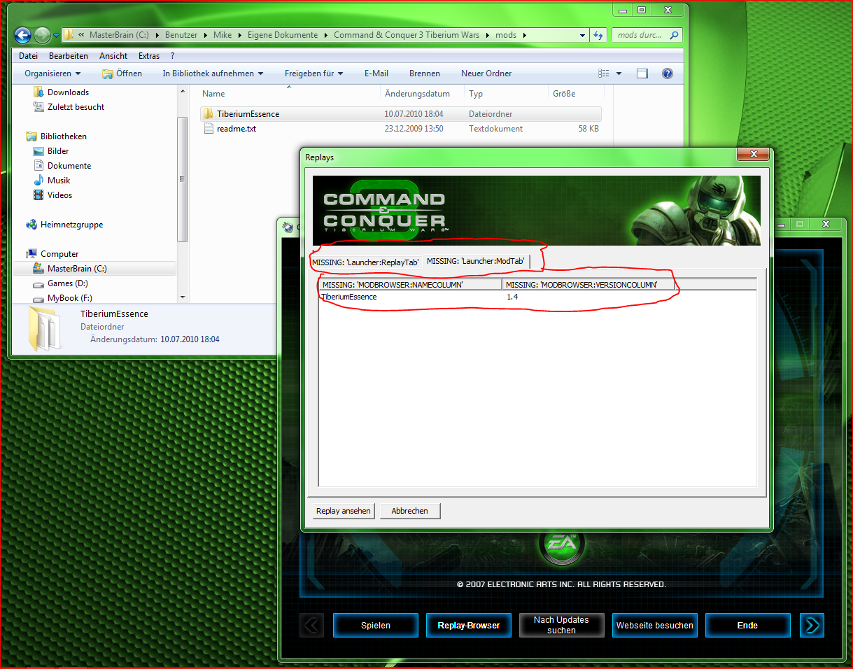
Task: Click Brennen toolbar button
Action: tap(425, 73)
